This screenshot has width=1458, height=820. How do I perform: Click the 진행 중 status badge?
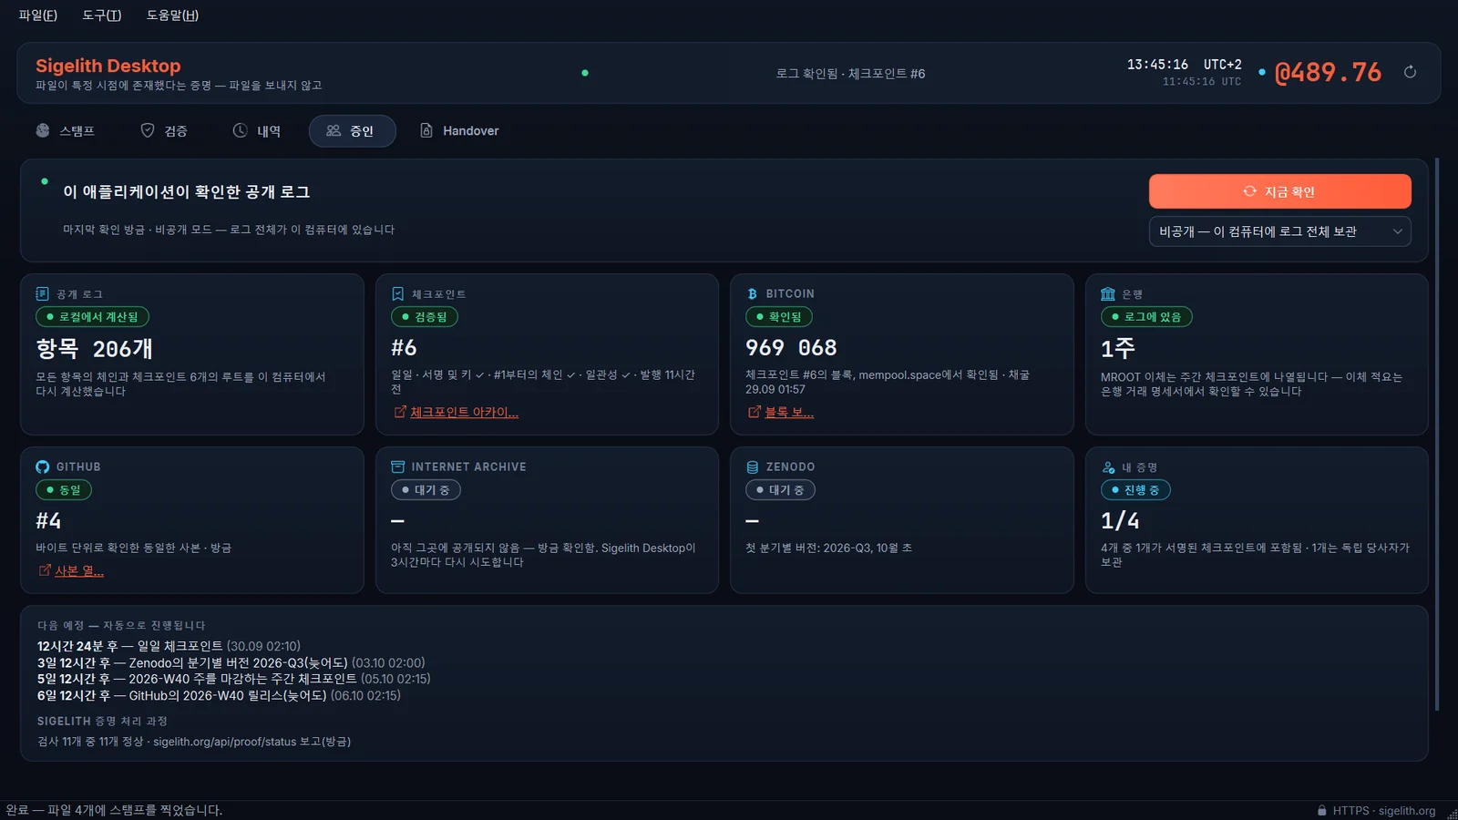tap(1135, 490)
